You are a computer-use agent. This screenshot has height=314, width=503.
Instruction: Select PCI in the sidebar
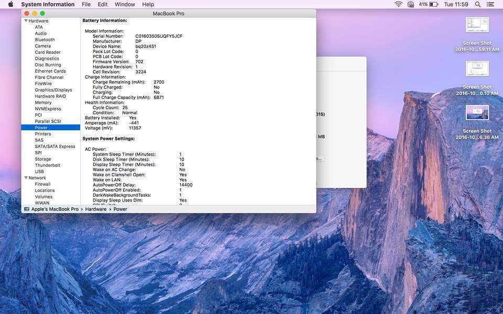[38, 115]
